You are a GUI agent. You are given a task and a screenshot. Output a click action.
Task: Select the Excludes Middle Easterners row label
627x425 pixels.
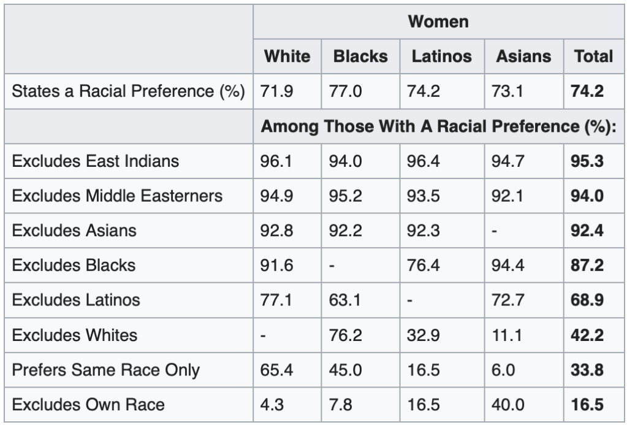pyautogui.click(x=117, y=196)
